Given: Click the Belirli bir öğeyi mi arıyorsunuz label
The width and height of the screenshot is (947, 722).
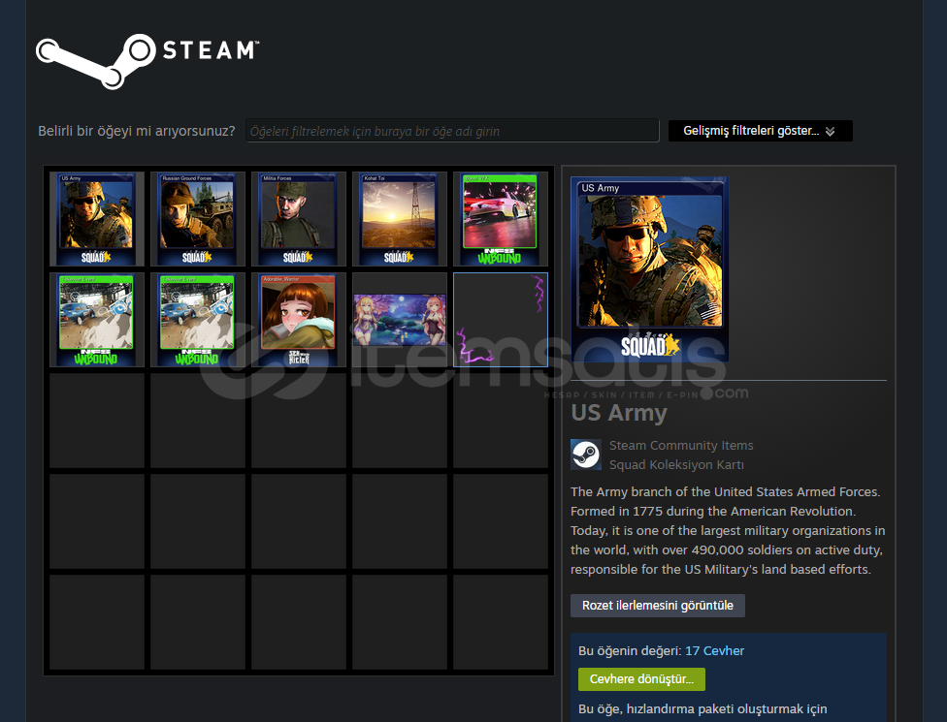Looking at the screenshot, I should coord(137,131).
